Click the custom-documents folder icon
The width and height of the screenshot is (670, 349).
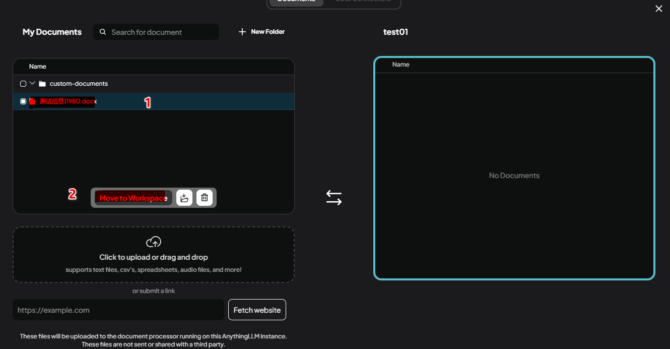tap(42, 84)
